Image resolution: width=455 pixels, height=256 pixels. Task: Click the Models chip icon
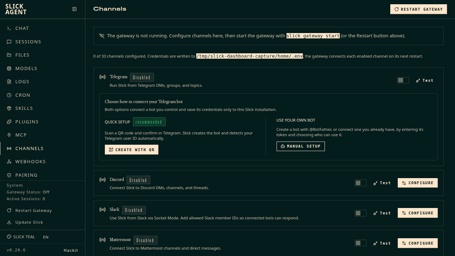pos(9,69)
